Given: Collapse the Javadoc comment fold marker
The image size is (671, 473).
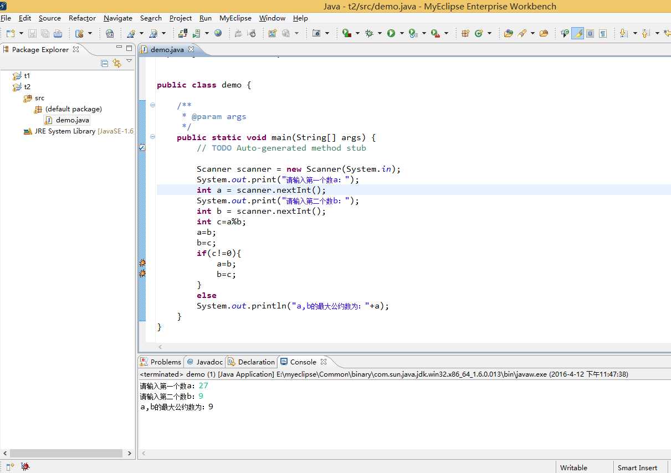Looking at the screenshot, I should (x=152, y=105).
